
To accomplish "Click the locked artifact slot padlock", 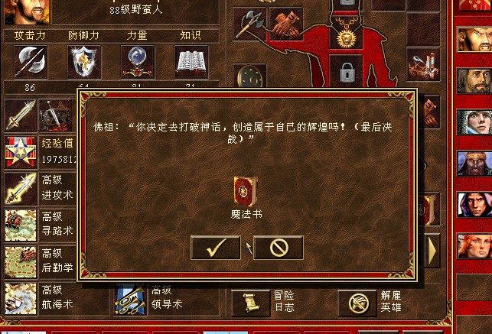I will (346, 72).
